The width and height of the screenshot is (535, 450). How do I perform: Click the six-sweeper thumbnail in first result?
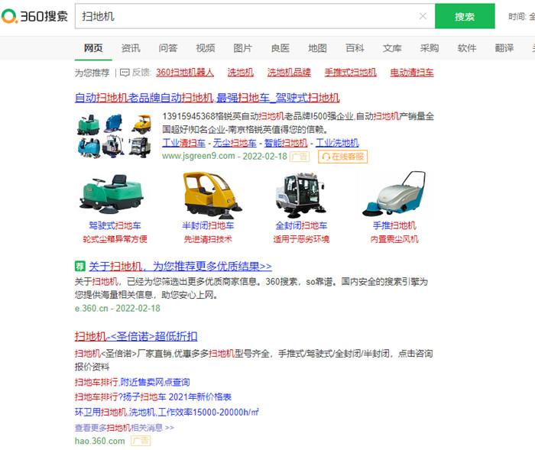click(x=115, y=135)
